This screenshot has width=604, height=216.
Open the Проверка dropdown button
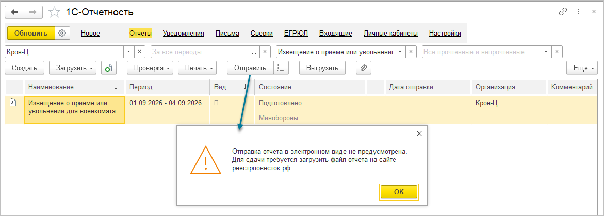(x=150, y=68)
